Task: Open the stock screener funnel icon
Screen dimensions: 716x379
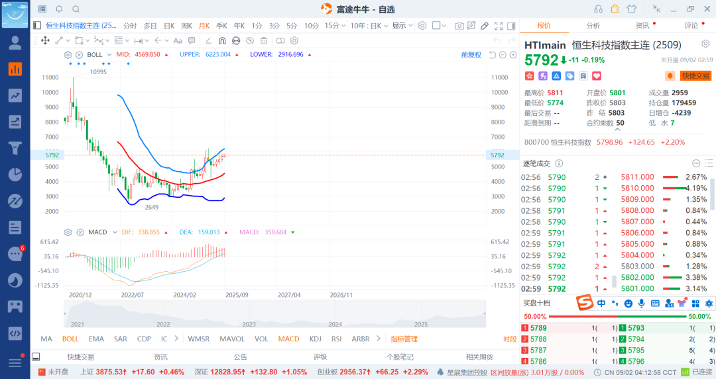Action: pyautogui.click(x=15, y=148)
